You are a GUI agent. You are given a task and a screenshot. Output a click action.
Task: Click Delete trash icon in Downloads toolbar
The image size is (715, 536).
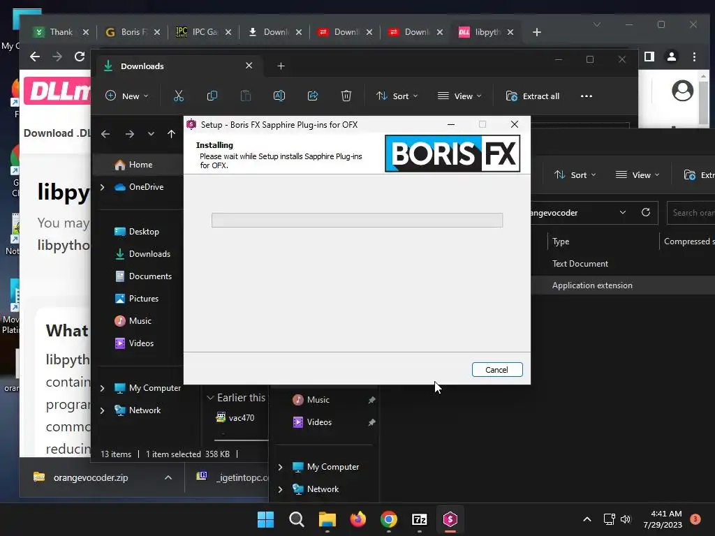click(346, 96)
